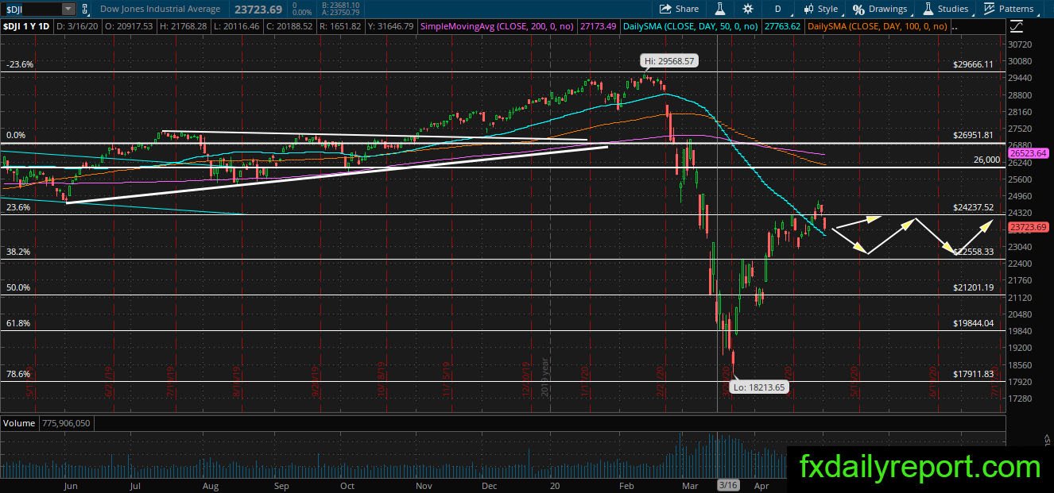This screenshot has height=493, width=1054.
Task: Click the 'Jun' month label on time axis
Action: click(x=71, y=484)
